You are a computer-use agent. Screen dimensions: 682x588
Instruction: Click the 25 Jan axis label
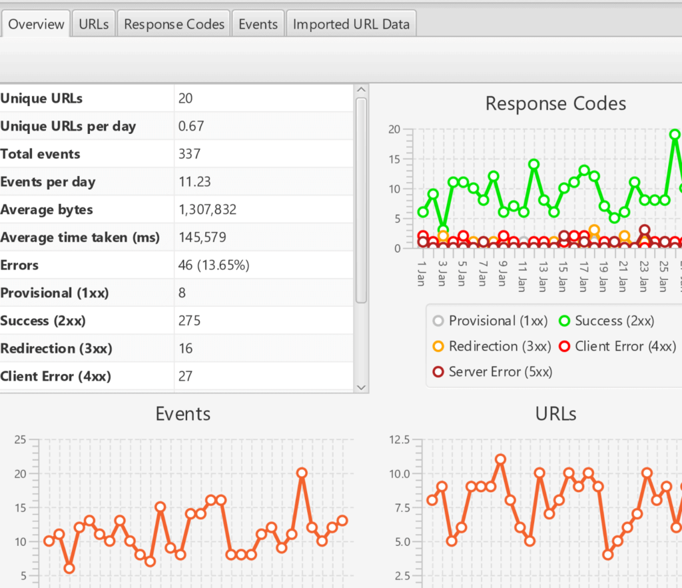pyautogui.click(x=663, y=277)
